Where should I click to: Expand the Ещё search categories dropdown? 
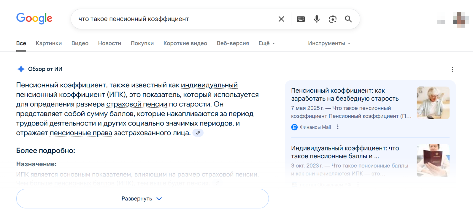266,43
